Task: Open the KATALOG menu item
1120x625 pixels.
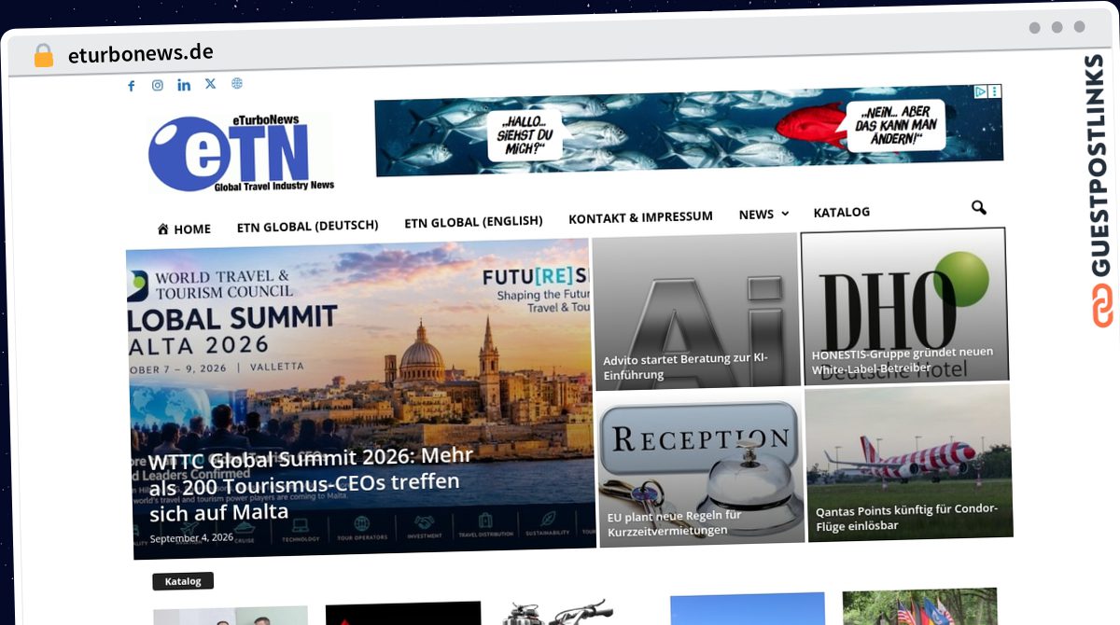Action: (842, 212)
